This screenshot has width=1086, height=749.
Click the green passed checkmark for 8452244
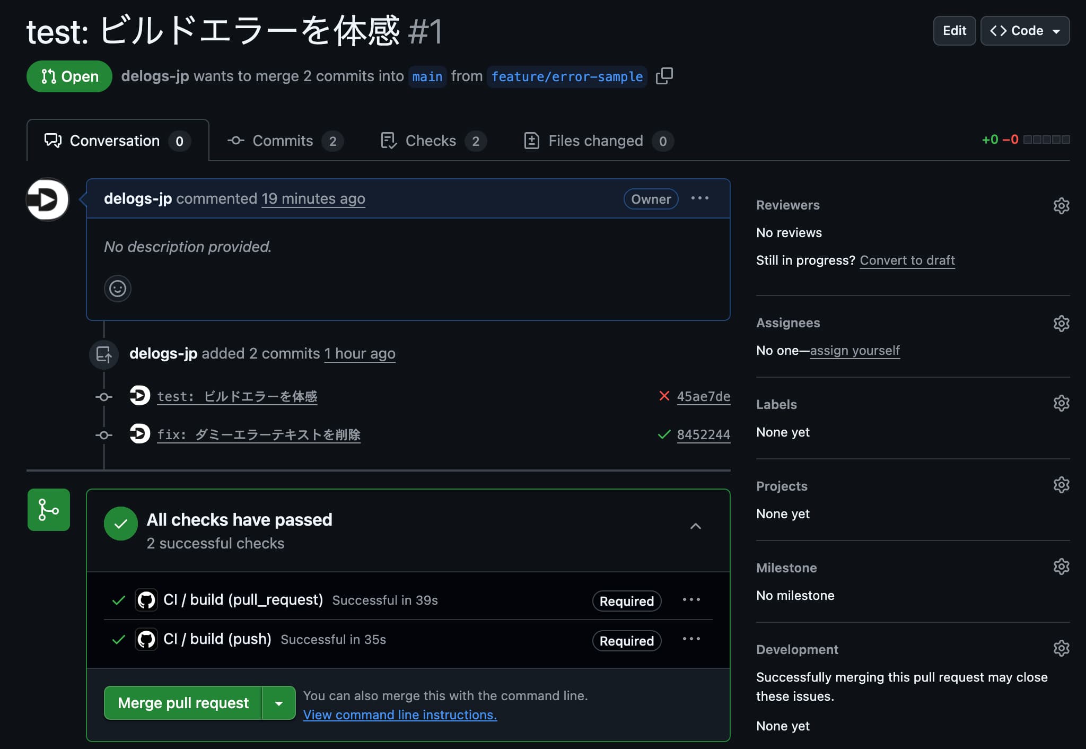point(664,434)
